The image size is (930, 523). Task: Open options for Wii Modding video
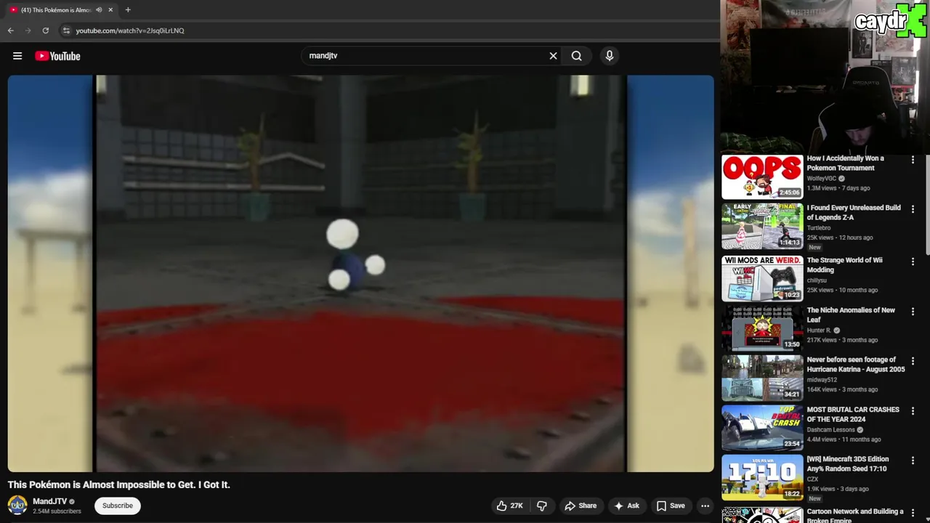click(913, 261)
